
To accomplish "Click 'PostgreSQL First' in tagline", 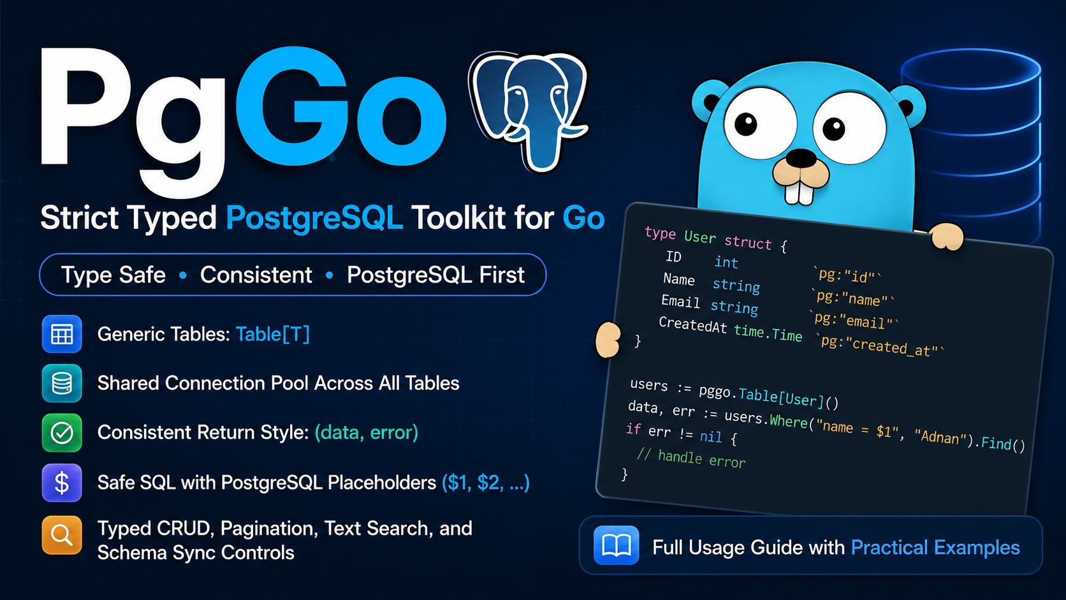I will [x=435, y=275].
